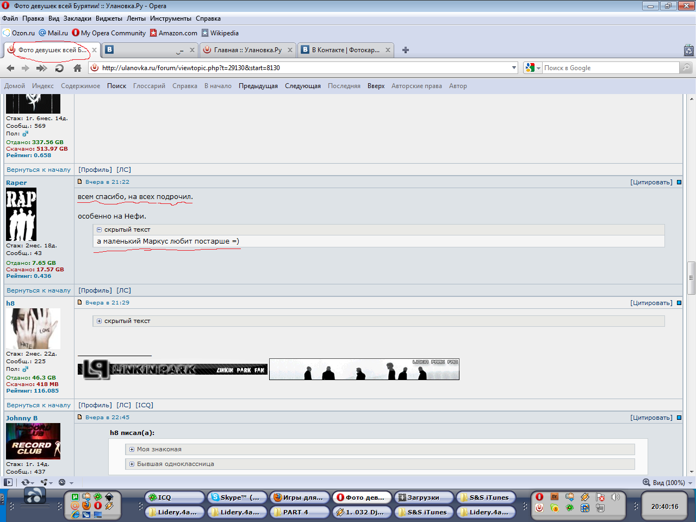The image size is (696, 522).
Task: Expand the 'Бывшая одноклассница' spoiler
Action: click(x=132, y=464)
